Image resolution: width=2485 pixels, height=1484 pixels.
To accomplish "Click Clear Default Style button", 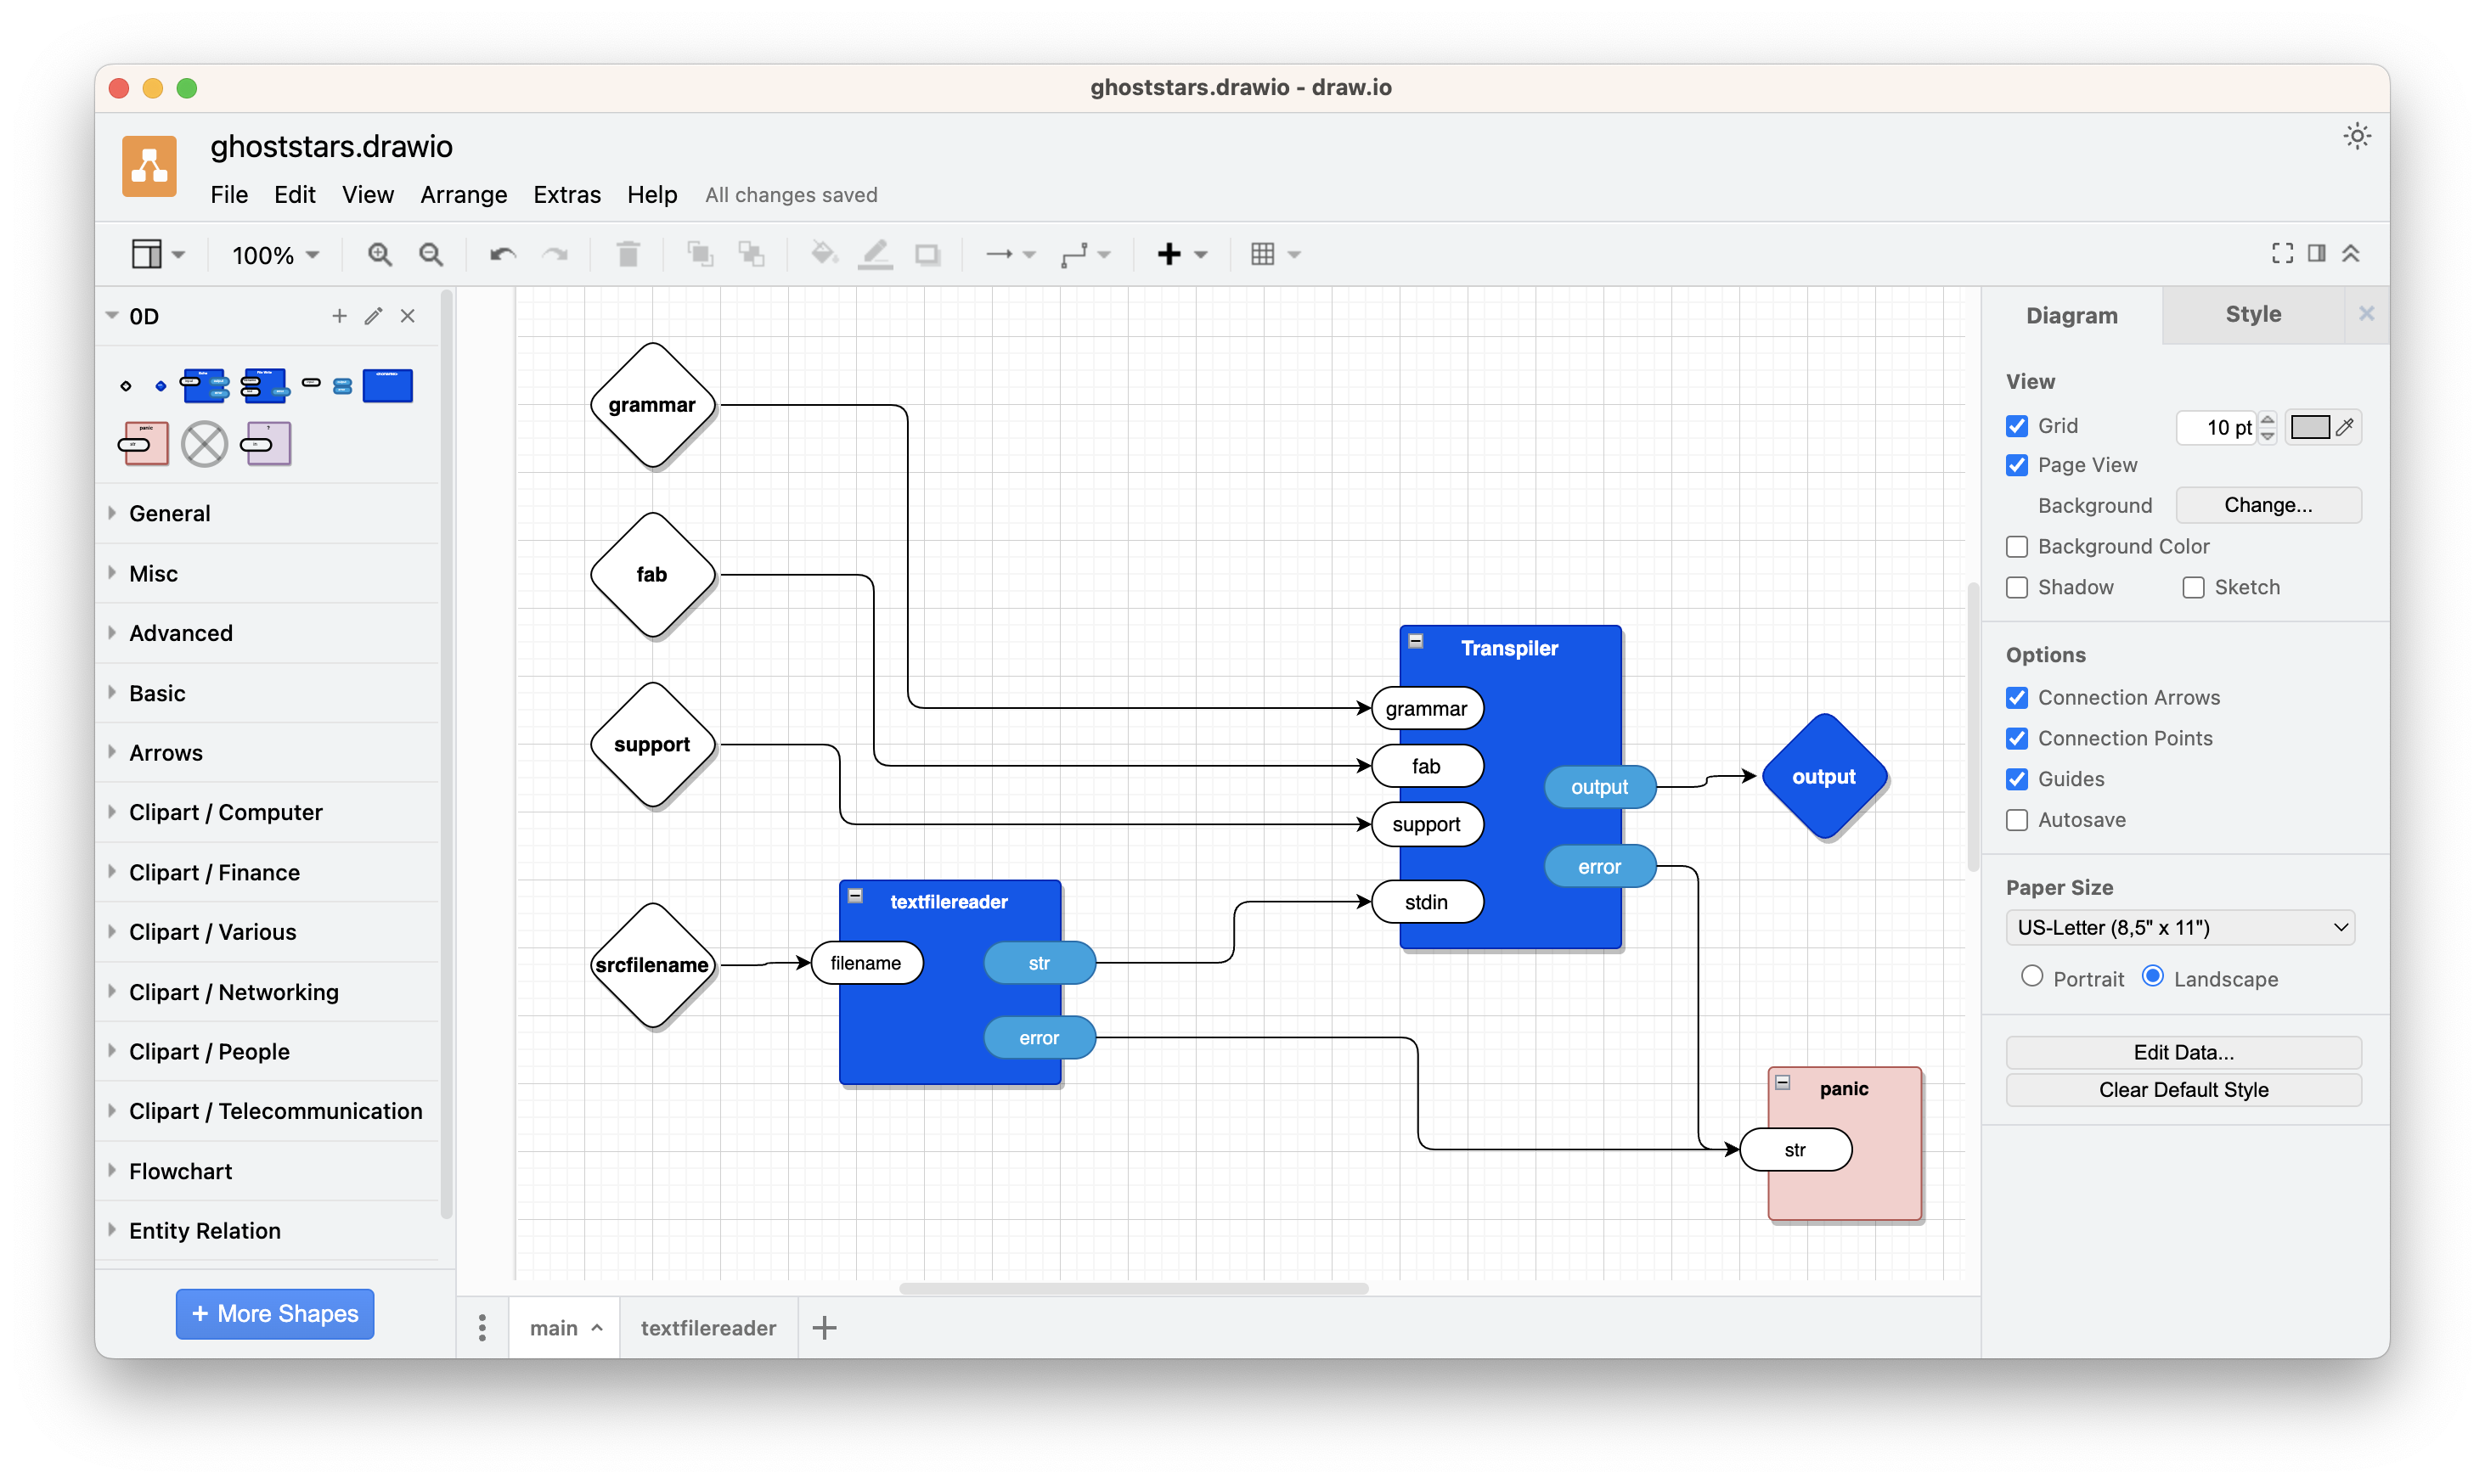I will pos(2183,1090).
